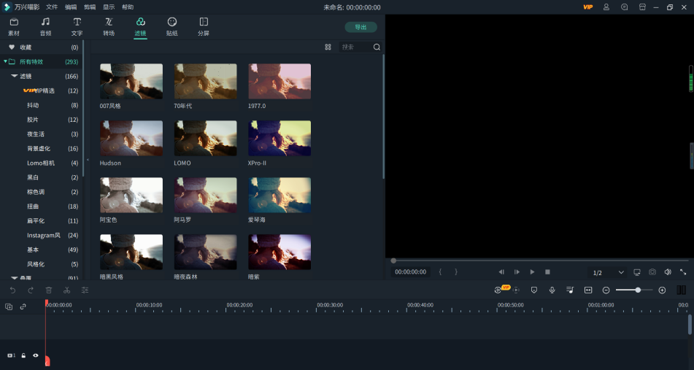Open the 1/2 preview quality dropdown
Screen dimensions: 694x370
[x=608, y=273]
